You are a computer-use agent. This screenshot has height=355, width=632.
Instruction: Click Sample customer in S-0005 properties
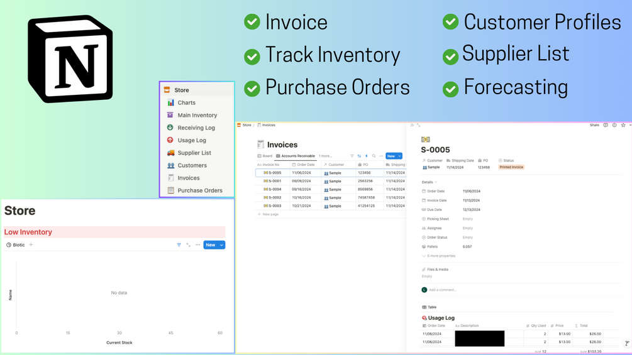431,167
